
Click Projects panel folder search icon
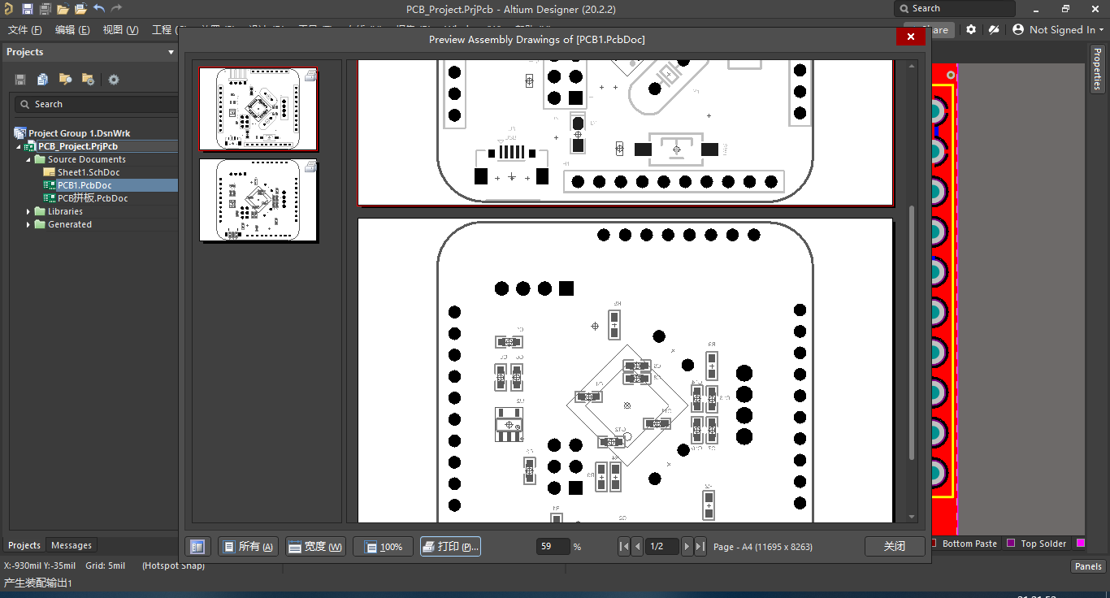pos(65,80)
